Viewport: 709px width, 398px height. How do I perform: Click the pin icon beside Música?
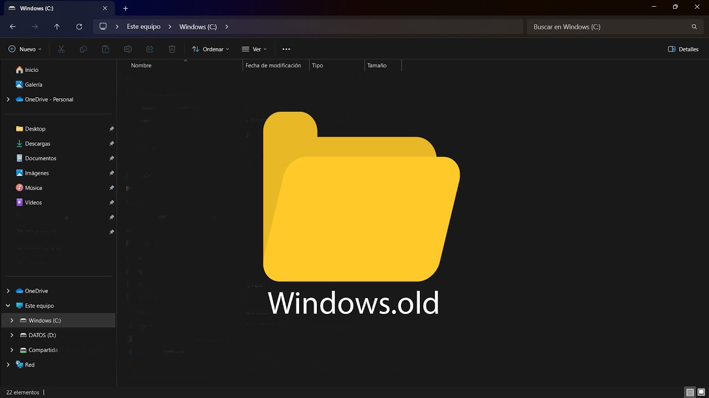tap(111, 188)
